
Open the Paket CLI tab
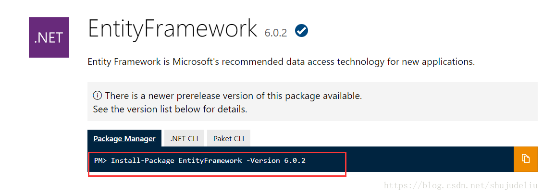coord(229,138)
